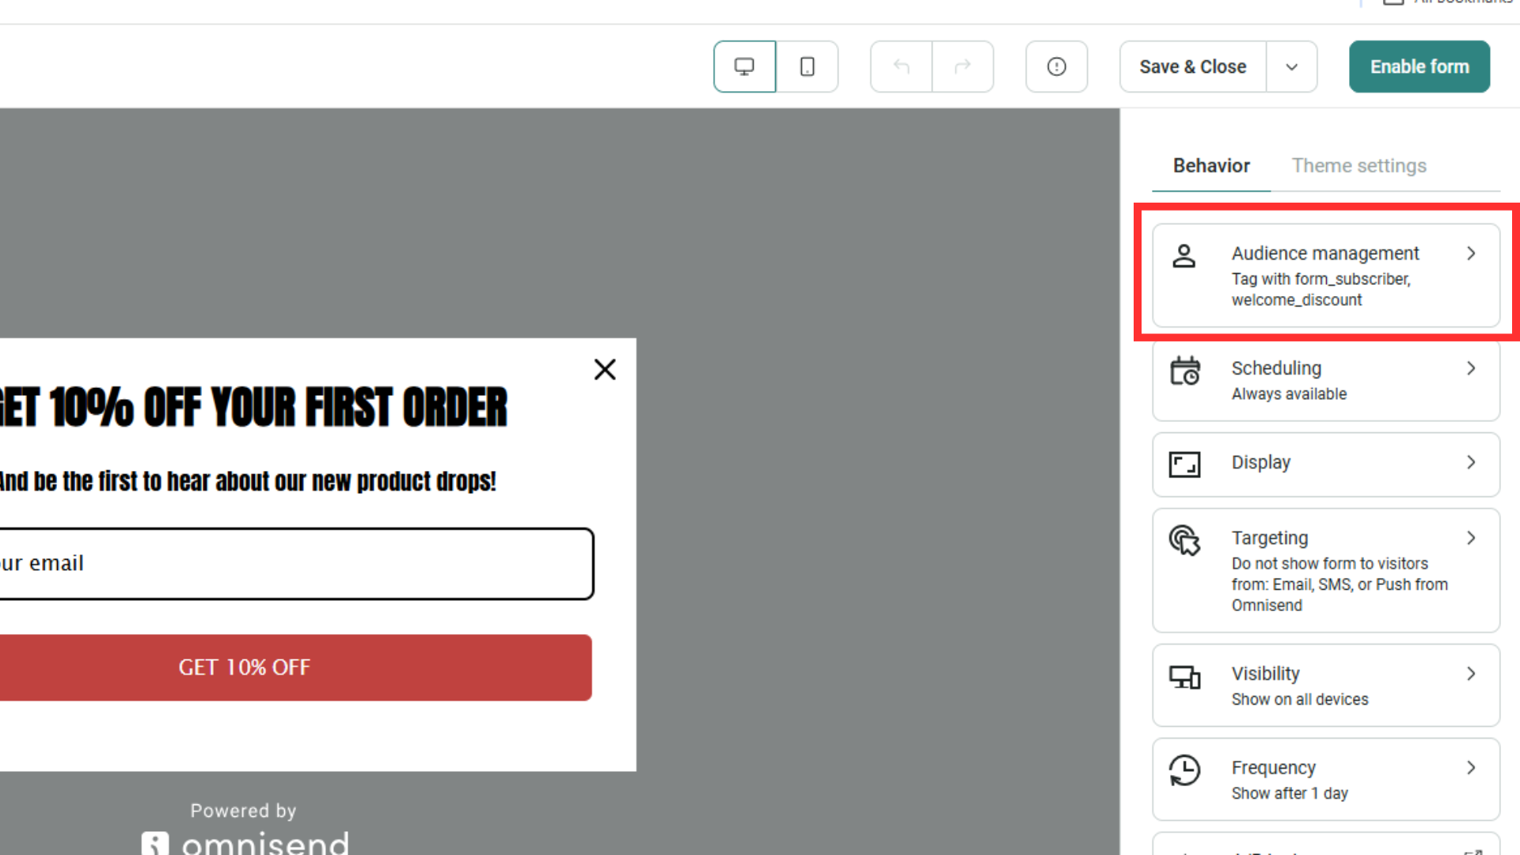
Task: Click the Visibility devices icon
Action: (x=1185, y=677)
